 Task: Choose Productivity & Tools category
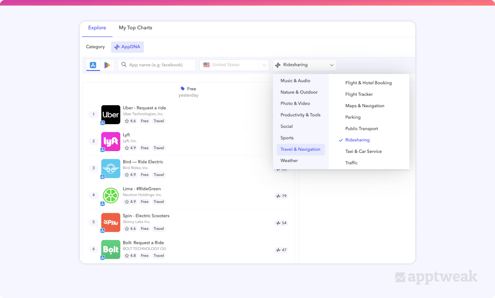coord(301,115)
